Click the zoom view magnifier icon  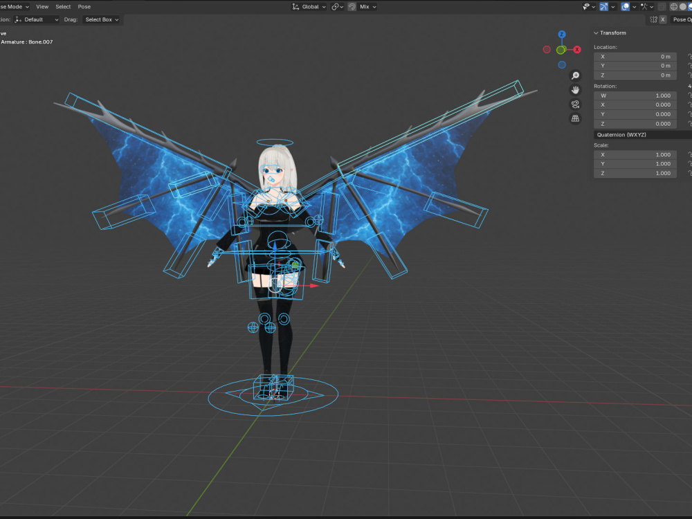click(x=575, y=75)
